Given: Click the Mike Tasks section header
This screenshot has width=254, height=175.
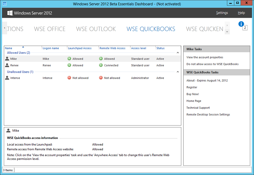Looking at the screenshot, I should pyautogui.click(x=217, y=49).
